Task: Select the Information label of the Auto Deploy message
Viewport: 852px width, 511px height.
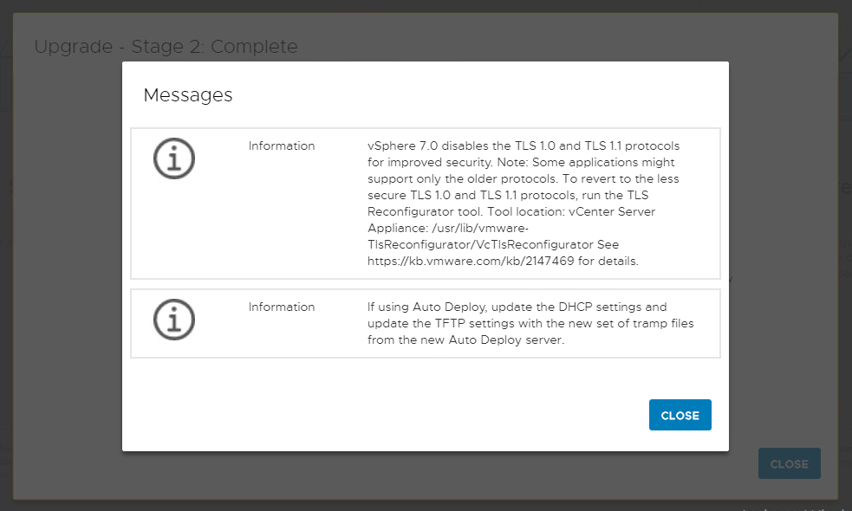Action: click(282, 307)
